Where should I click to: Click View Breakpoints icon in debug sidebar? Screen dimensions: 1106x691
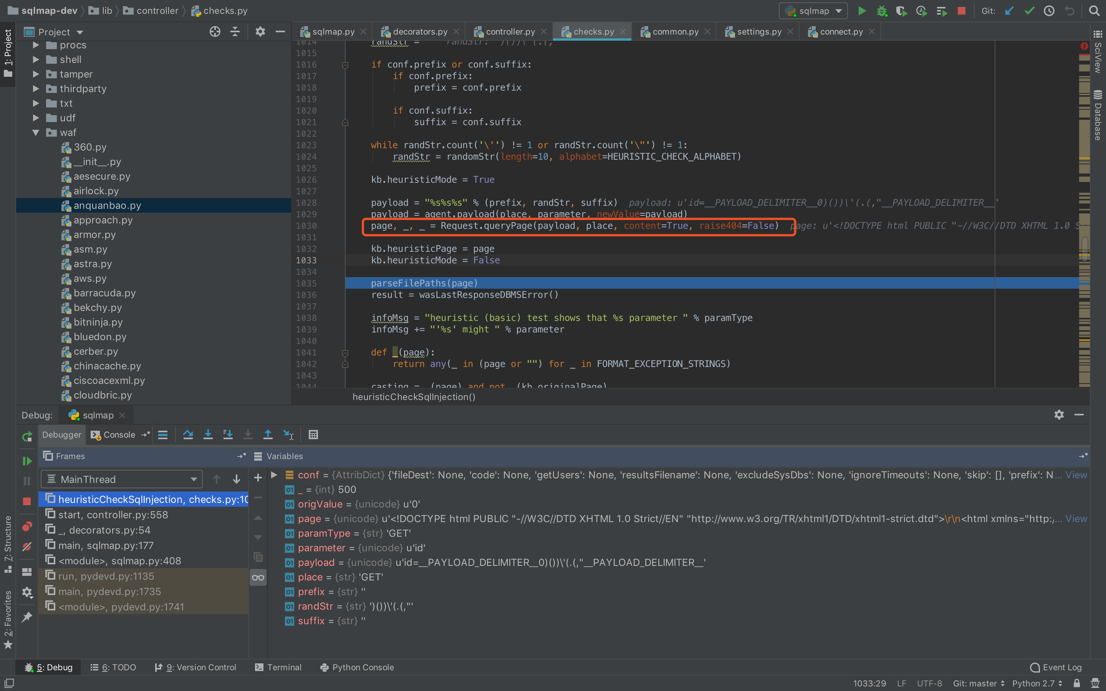coord(27,526)
